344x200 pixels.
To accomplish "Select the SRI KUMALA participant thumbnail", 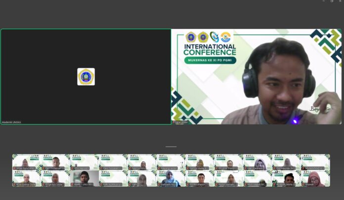I will click(x=113, y=179).
